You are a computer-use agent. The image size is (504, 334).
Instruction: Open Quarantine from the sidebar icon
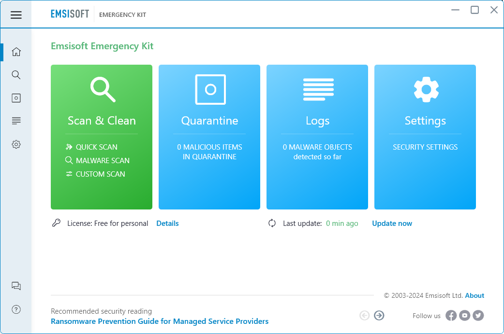(16, 98)
